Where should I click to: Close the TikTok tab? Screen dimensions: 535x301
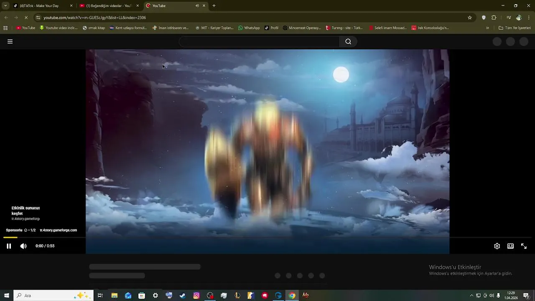(x=71, y=6)
